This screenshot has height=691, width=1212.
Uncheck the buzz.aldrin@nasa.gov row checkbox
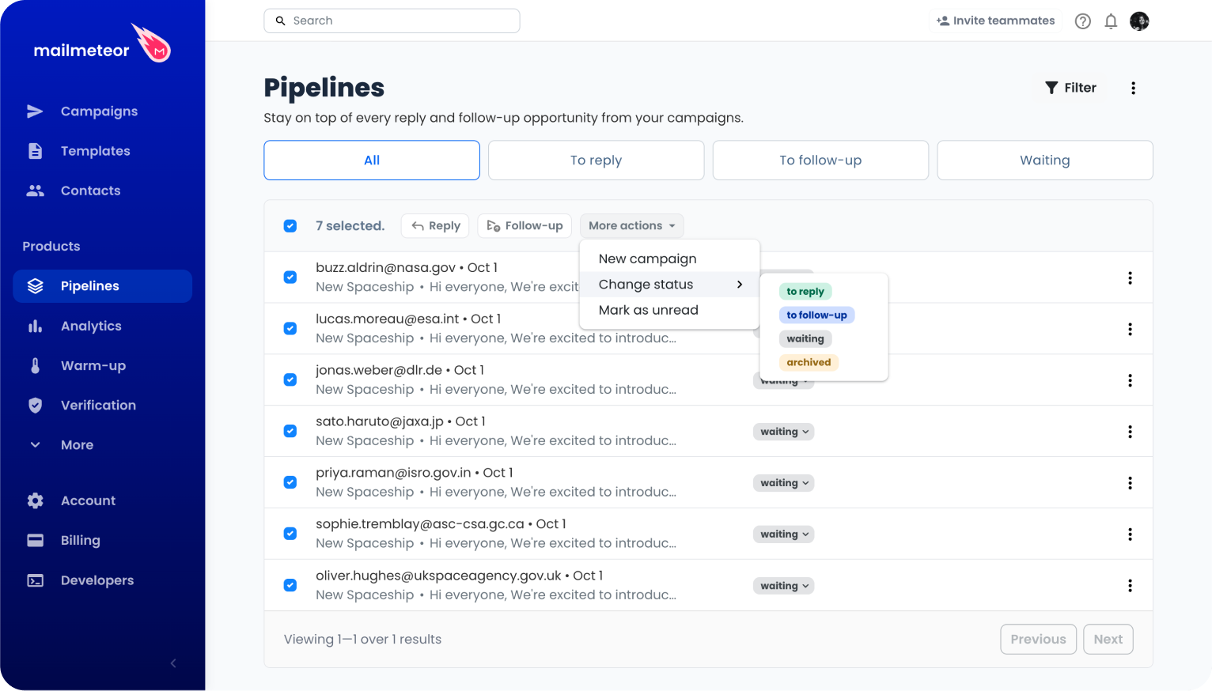tap(290, 278)
